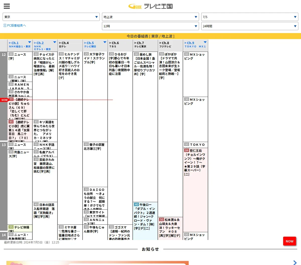Open 芸能きわみ堂 藤原道山 program

point(45,180)
